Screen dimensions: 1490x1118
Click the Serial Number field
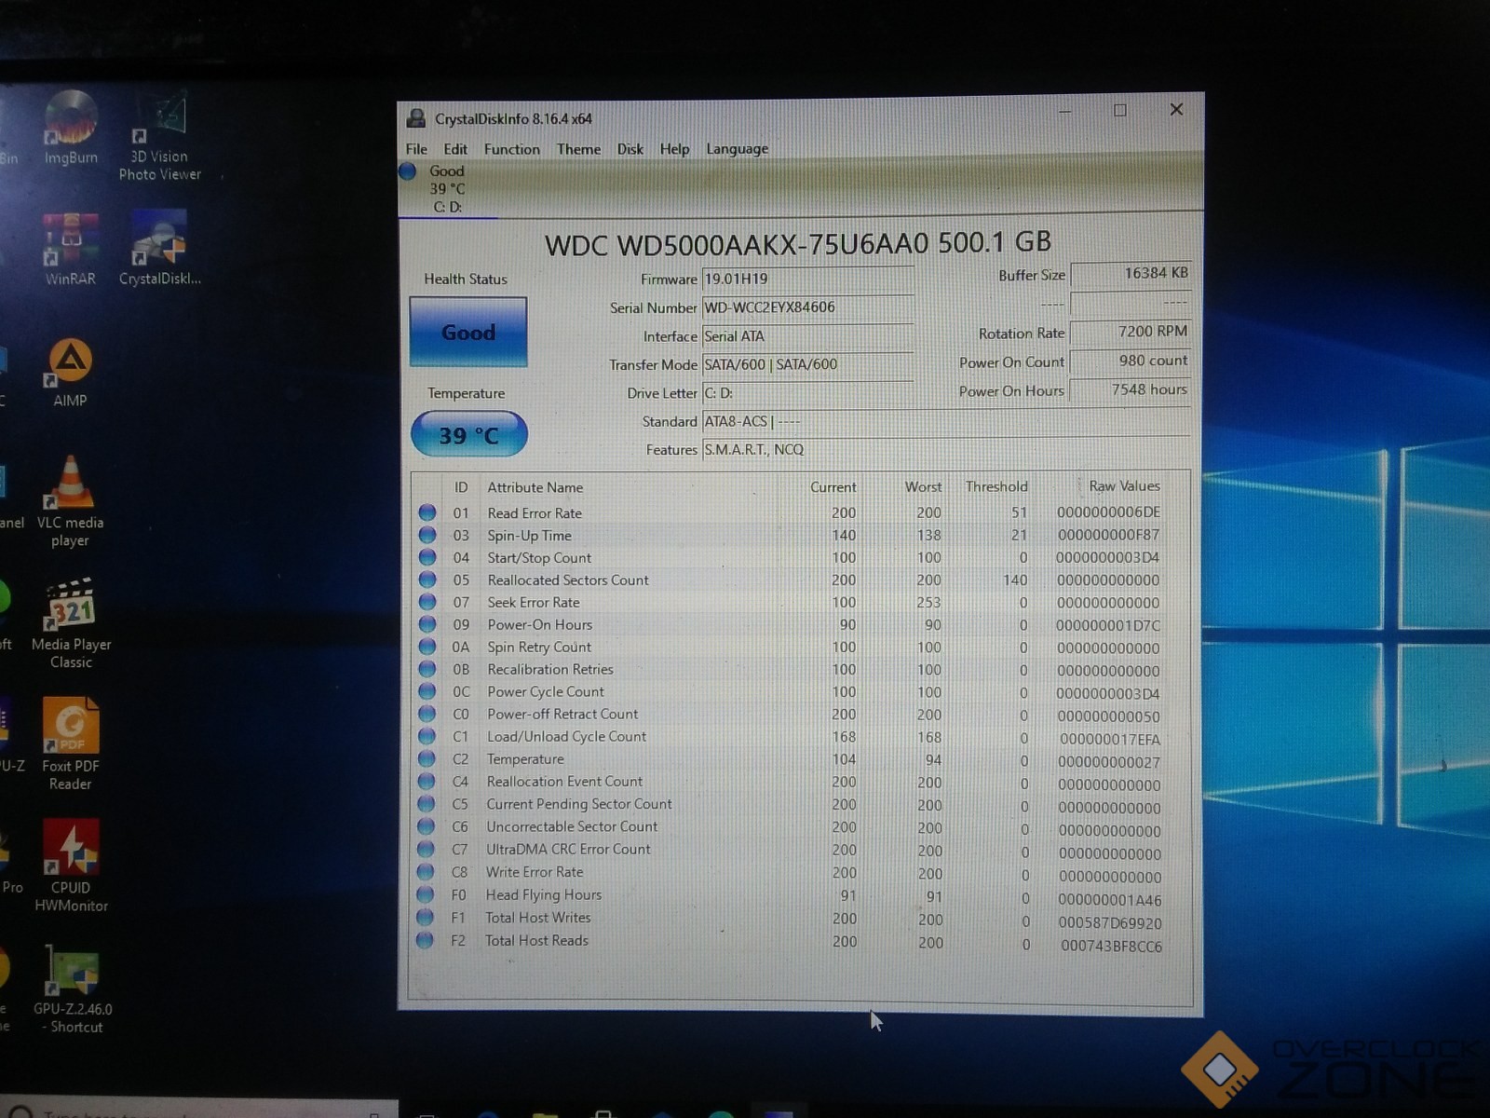click(807, 307)
